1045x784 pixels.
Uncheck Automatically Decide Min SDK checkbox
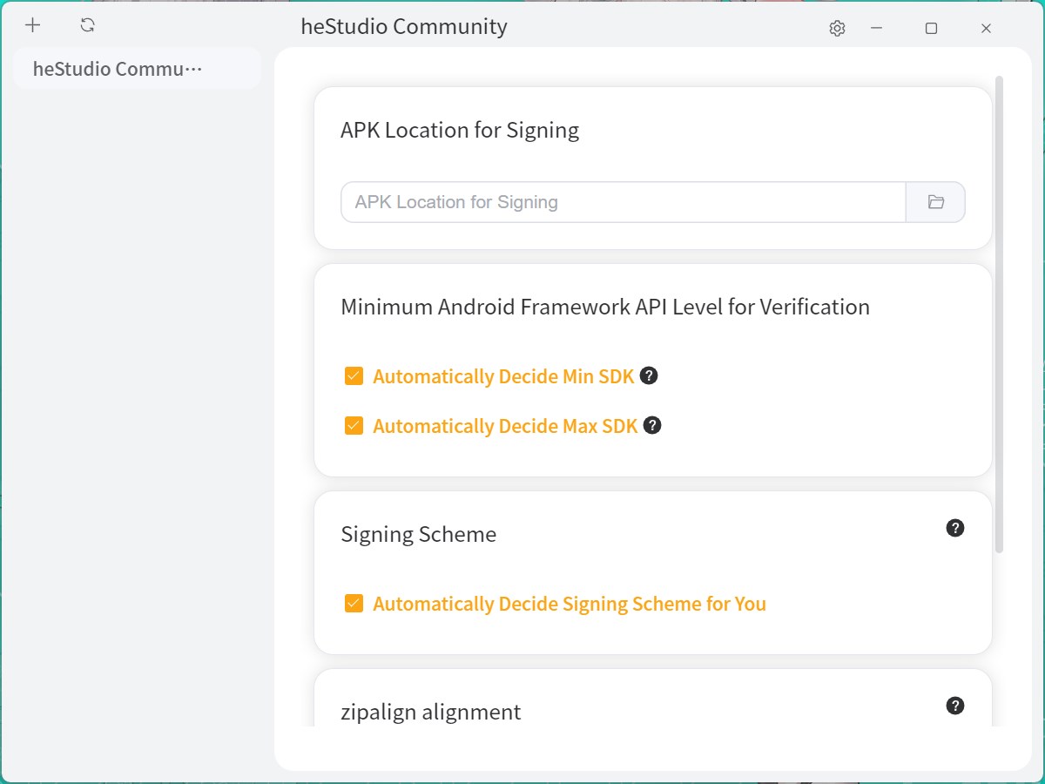[354, 376]
